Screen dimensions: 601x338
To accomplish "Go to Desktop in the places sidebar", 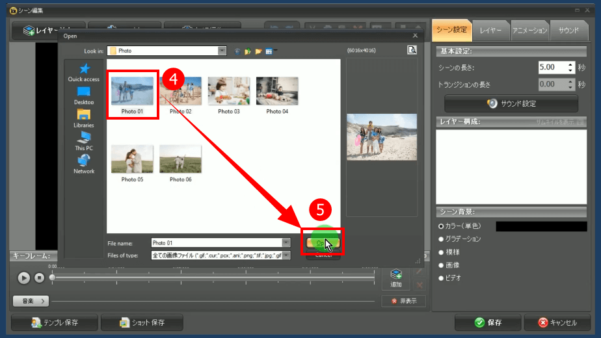I will 83,95.
